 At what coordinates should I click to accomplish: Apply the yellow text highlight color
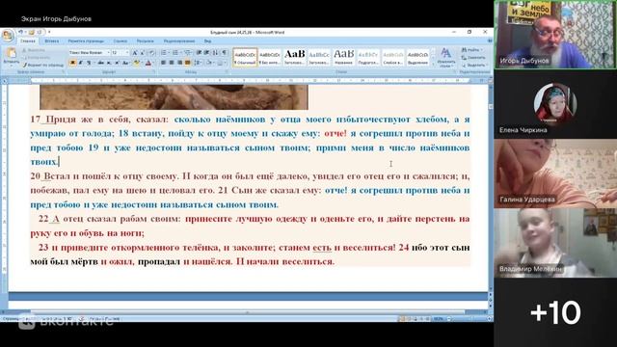click(137, 63)
